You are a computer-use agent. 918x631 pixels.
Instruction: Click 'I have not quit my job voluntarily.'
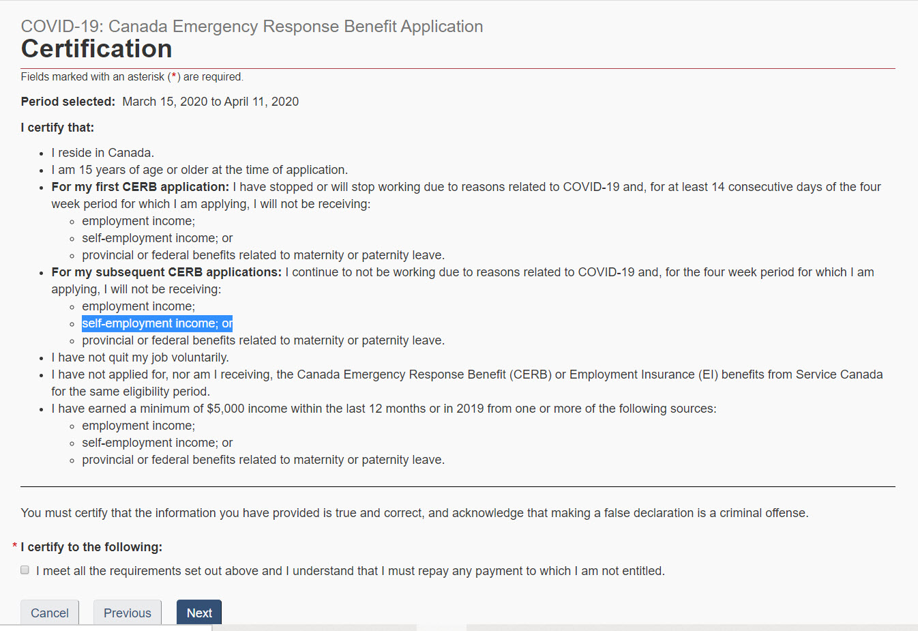[140, 357]
